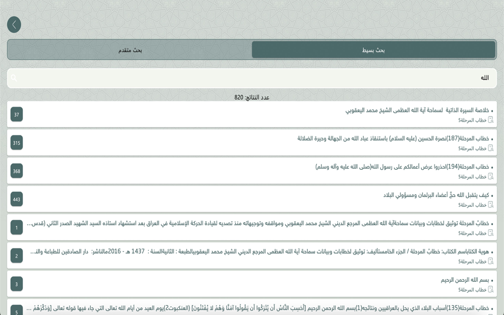The image size is (504, 315).
Task: Click book icon in توثيق لخطابات وبيانات row
Action: pos(491,233)
